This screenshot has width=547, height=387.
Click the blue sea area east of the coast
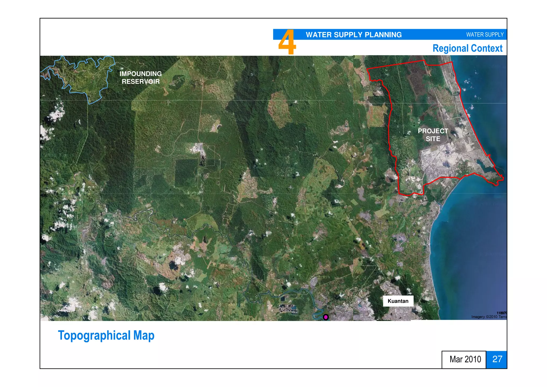[475, 241]
